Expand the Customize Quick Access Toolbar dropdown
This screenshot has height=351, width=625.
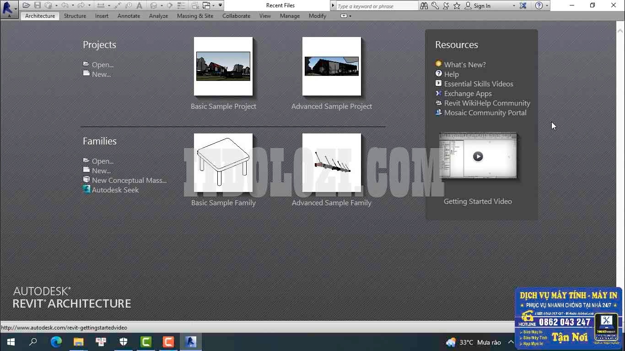[x=220, y=5]
